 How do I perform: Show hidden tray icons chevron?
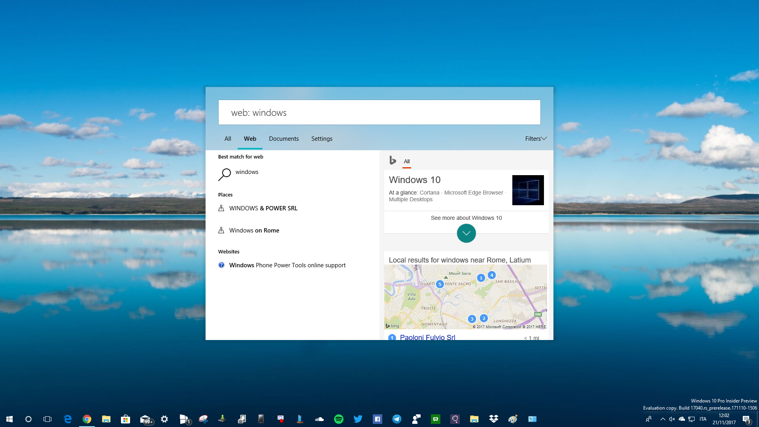pos(663,419)
